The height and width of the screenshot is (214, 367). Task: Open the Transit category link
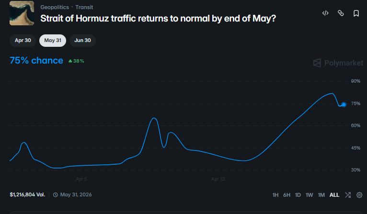point(84,7)
